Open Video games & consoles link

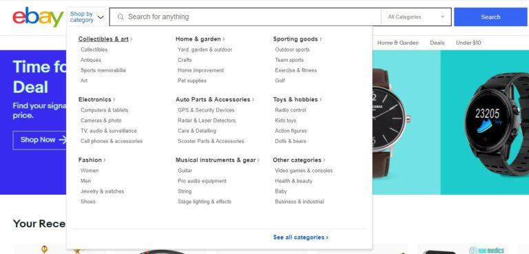pos(304,171)
